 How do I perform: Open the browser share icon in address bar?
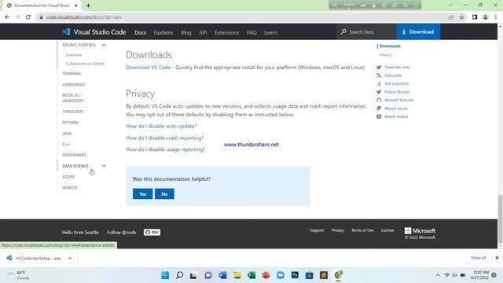[x=451, y=17]
